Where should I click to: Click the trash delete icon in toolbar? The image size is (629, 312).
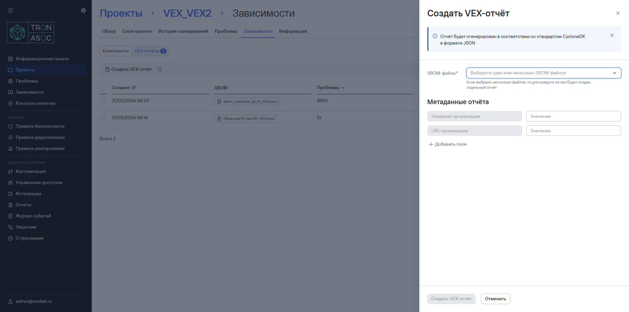pyautogui.click(x=160, y=69)
